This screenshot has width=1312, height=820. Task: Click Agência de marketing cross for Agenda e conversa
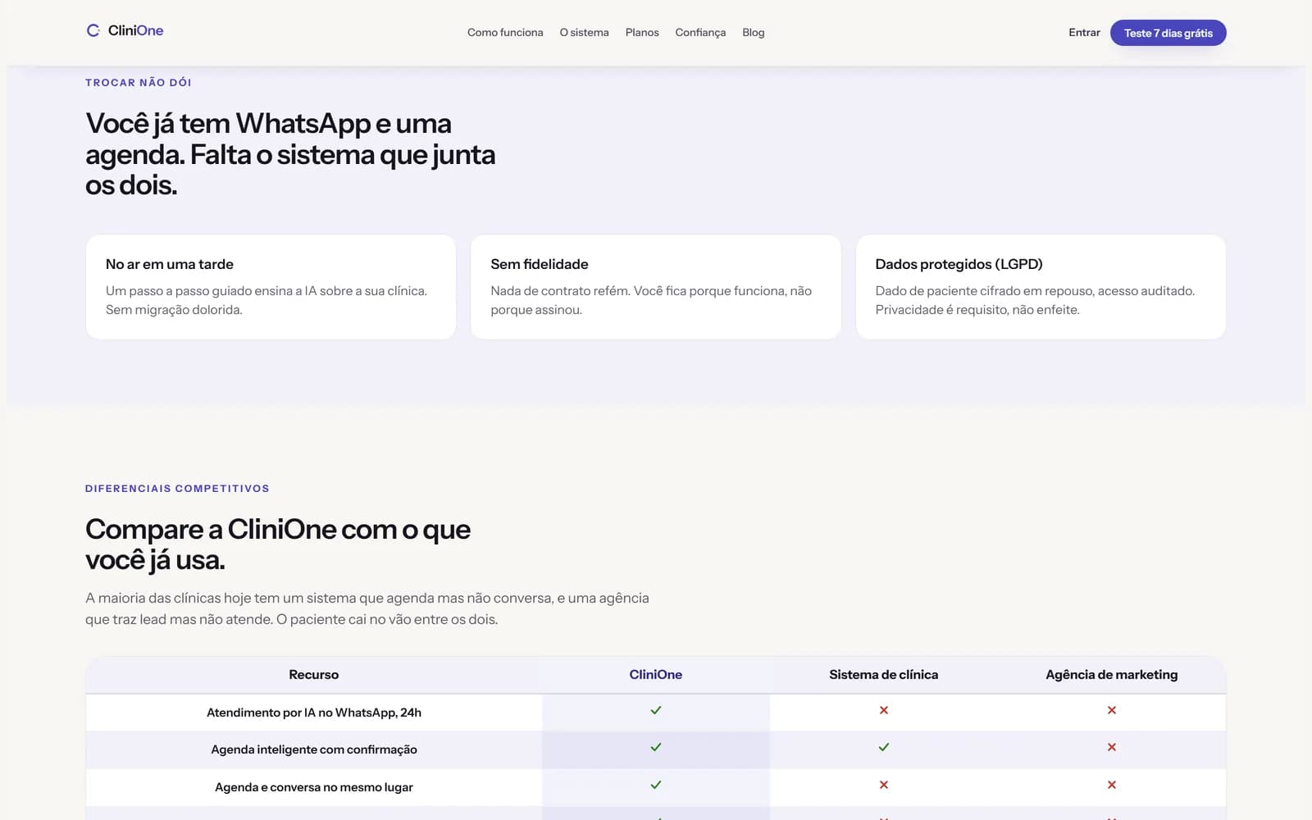click(x=1112, y=785)
